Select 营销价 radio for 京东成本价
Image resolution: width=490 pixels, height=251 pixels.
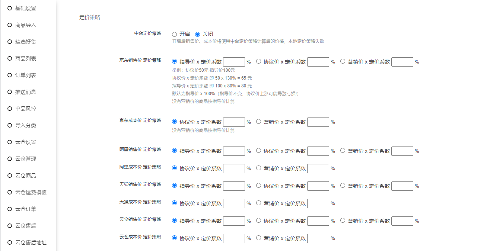(258, 122)
